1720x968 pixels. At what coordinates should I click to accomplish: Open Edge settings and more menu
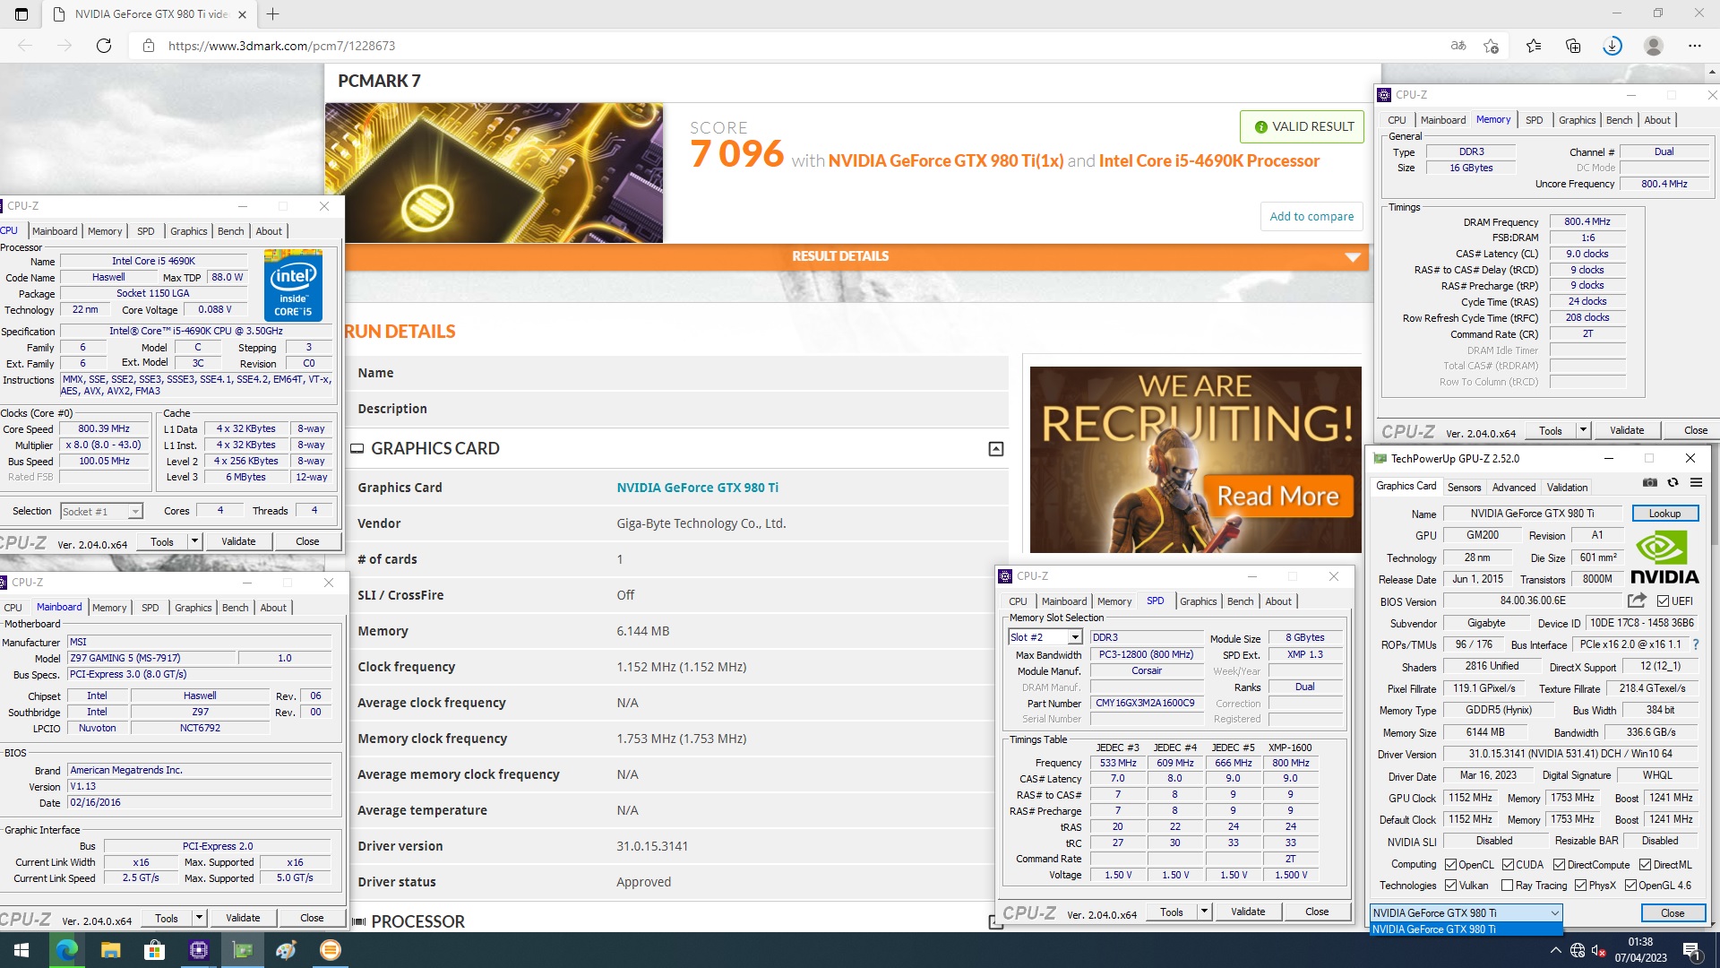[x=1695, y=46]
